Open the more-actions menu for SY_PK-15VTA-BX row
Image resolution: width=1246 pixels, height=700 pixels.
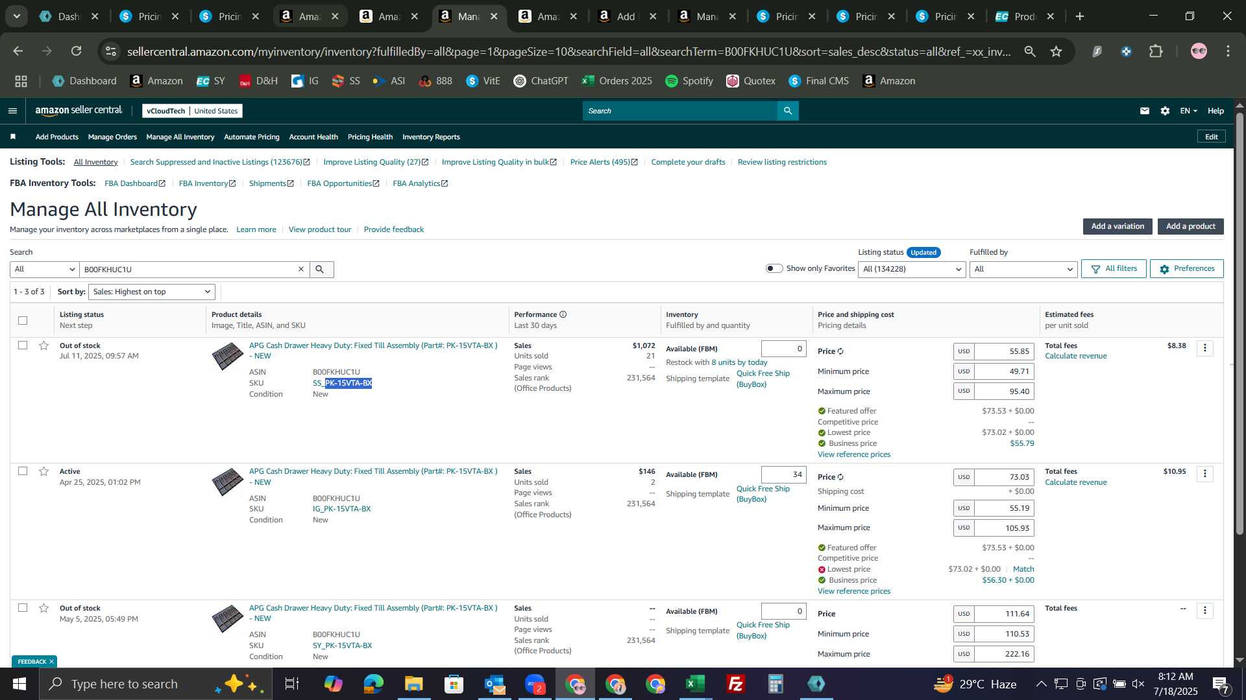1205,611
